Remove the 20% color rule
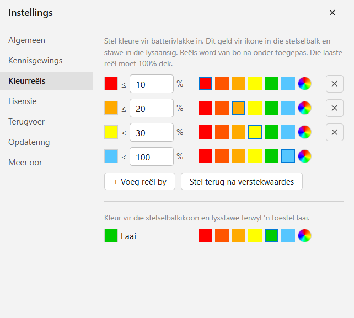Screen dimensions: 354x318 click(x=335, y=108)
